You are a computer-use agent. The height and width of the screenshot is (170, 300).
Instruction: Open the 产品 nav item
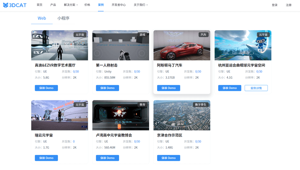coord(53,5)
